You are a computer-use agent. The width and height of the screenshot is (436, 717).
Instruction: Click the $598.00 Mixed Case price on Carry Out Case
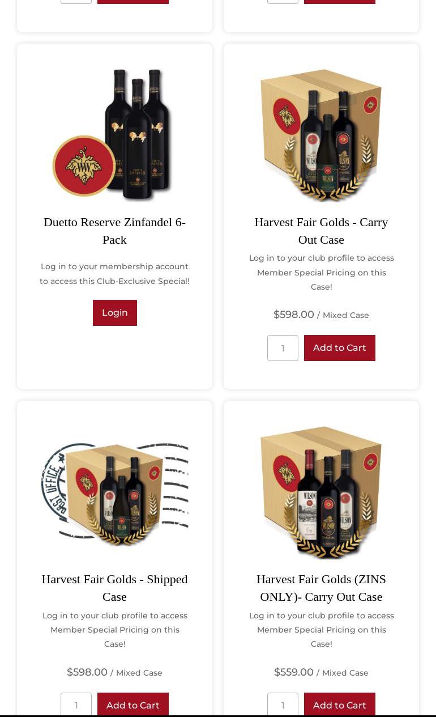tap(321, 315)
